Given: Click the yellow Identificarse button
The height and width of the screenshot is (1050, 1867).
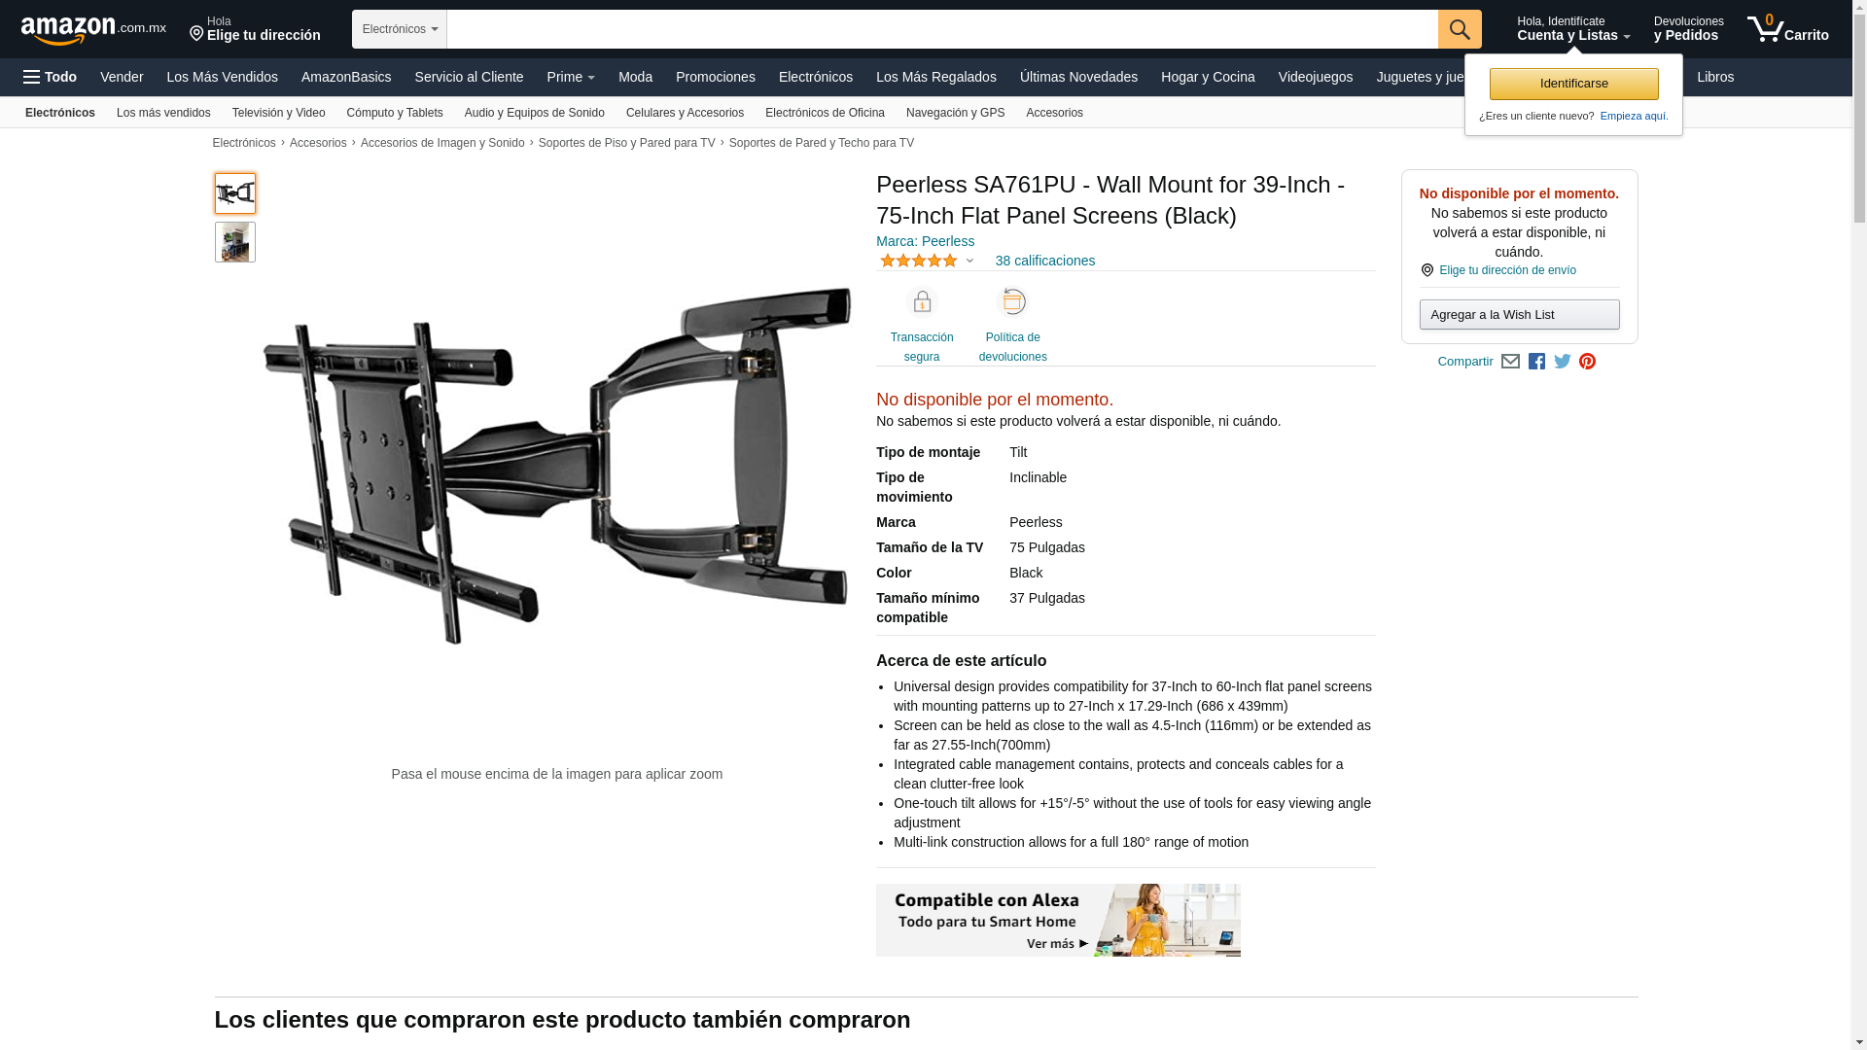Looking at the screenshot, I should (x=1574, y=84).
